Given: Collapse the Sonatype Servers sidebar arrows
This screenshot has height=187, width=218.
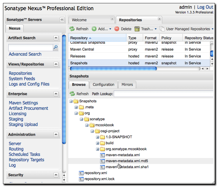Looking at the screenshot, I should pos(62,19).
